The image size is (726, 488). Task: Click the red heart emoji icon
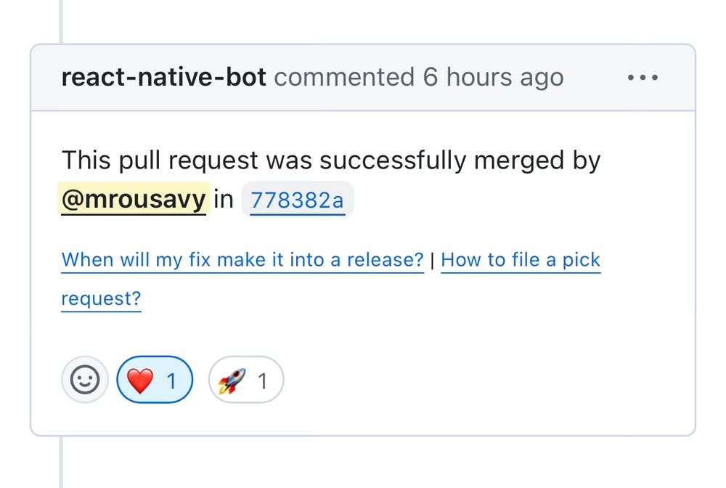[140, 381]
